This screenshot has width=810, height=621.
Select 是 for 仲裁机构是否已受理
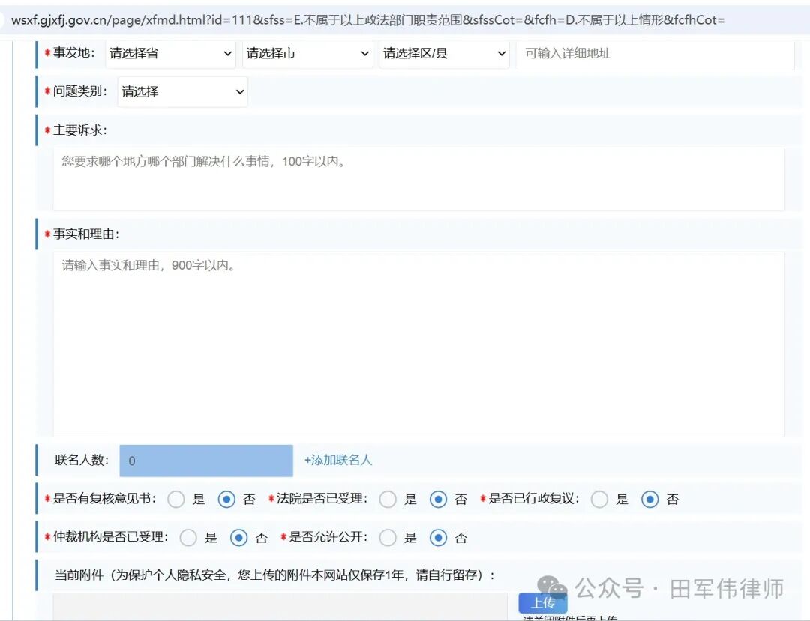pyautogui.click(x=188, y=537)
